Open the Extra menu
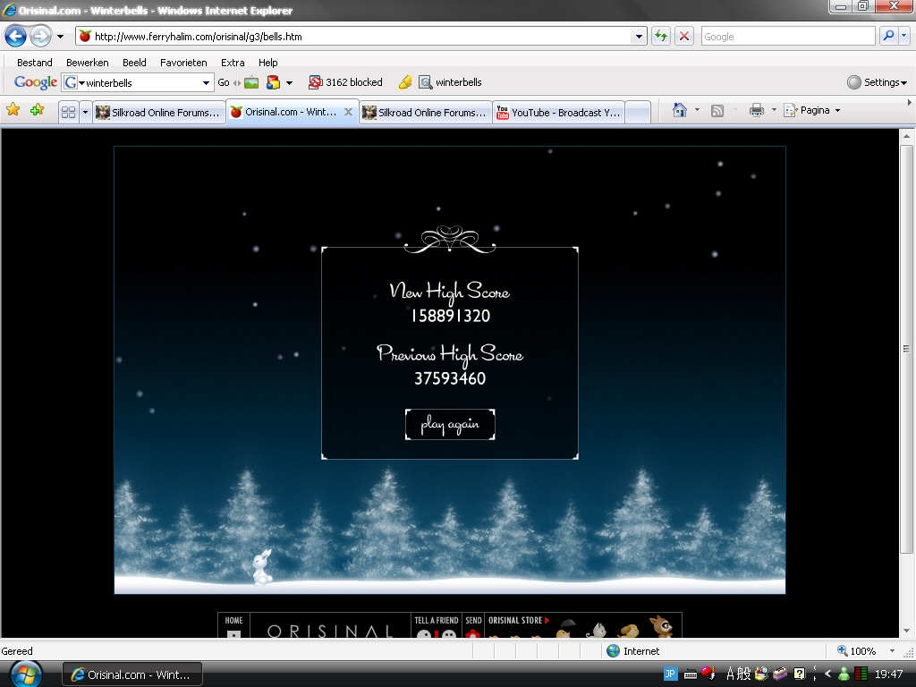This screenshot has height=687, width=916. (233, 63)
